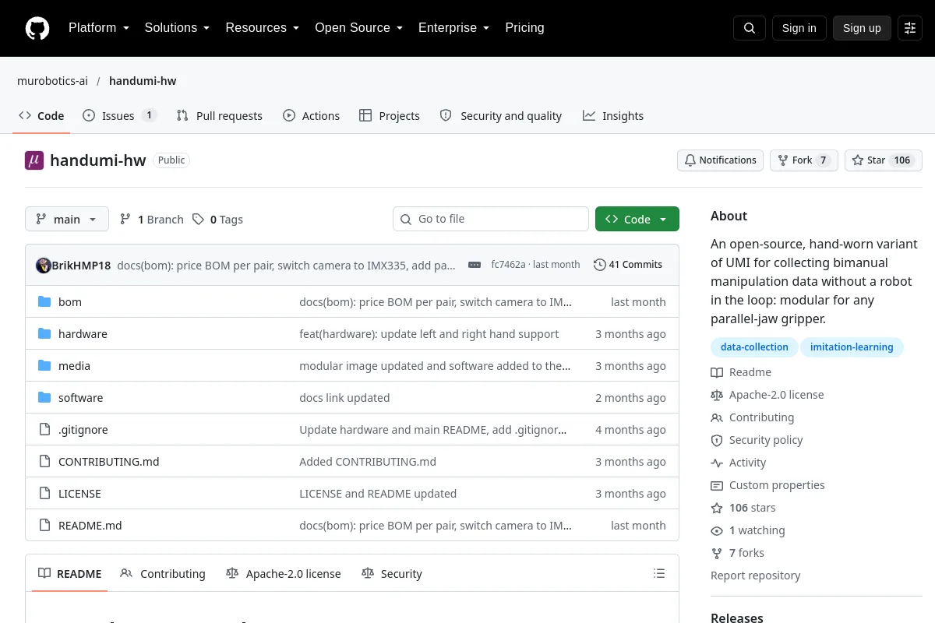Click the Sign up button
Screen dimensions: 935x623
[862, 28]
